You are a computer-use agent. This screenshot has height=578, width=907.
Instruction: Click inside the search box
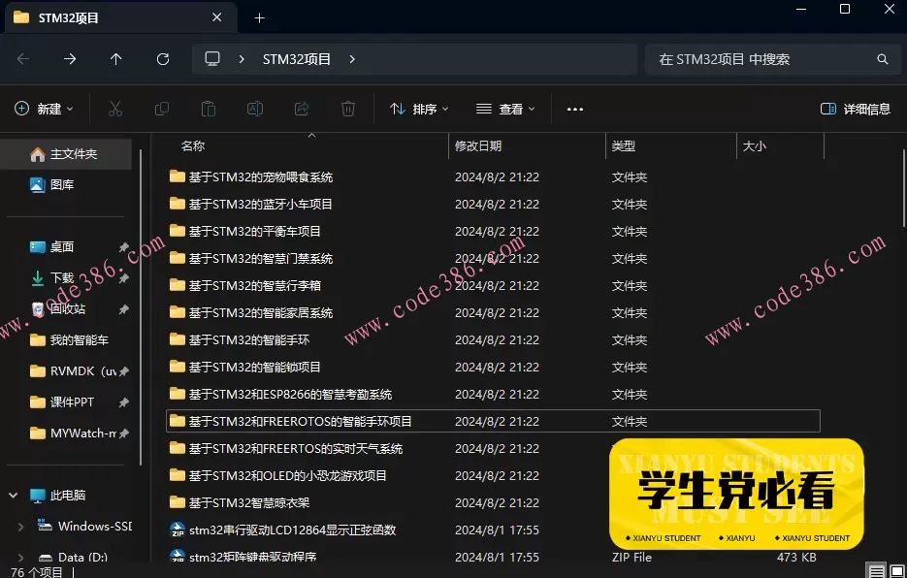[771, 58]
